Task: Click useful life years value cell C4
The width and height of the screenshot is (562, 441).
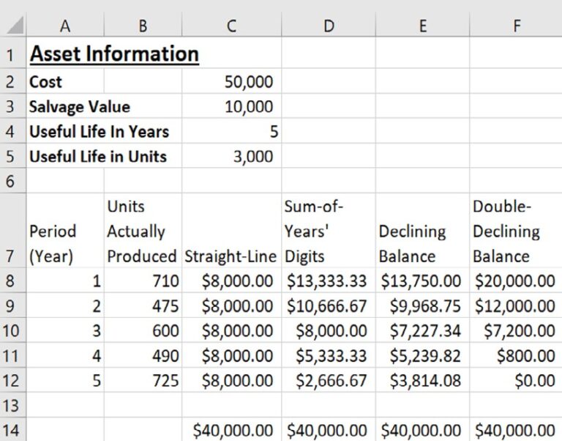Action: pos(231,131)
